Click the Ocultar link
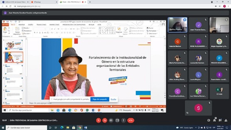231x130 pixels. tap(113, 99)
